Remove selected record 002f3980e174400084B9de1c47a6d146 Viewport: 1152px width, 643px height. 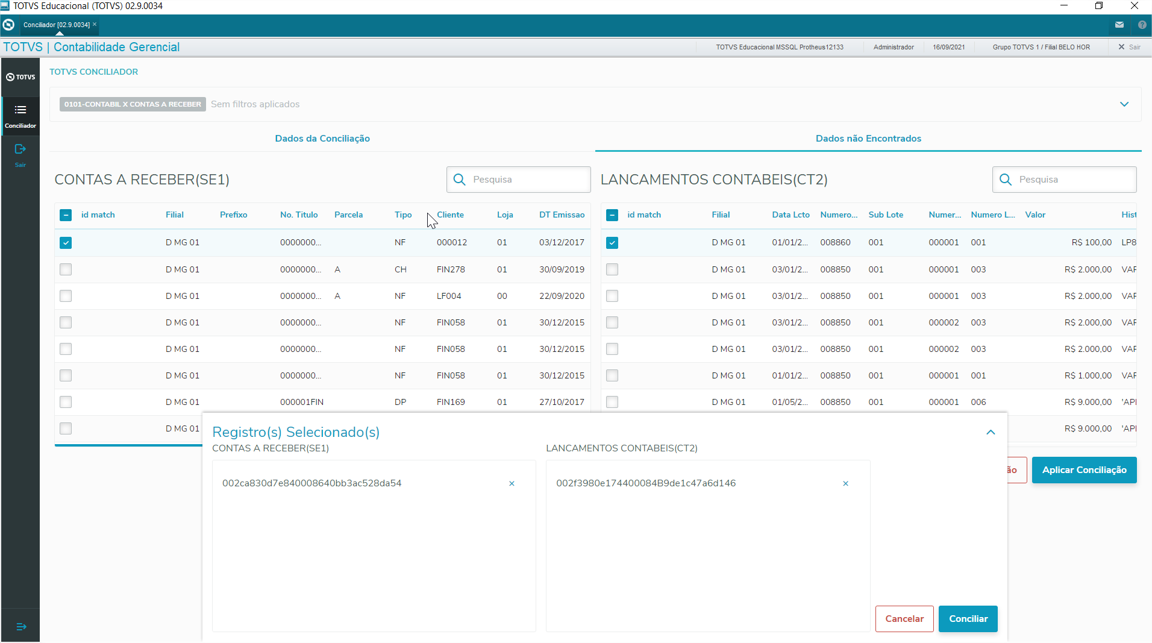845,483
